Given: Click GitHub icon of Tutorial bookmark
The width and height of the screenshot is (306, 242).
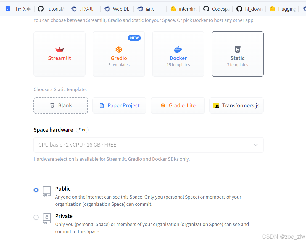Looking at the screenshot, I should tap(41, 9).
